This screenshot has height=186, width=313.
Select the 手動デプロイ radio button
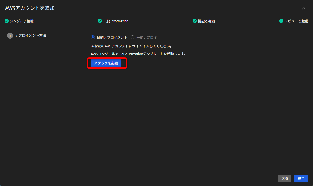click(132, 37)
